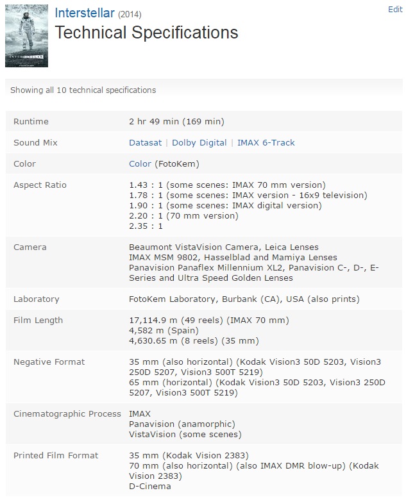Image resolution: width=406 pixels, height=500 pixels.
Task: Select the '2.35 : 1' aspect ratio
Action: pos(146,226)
